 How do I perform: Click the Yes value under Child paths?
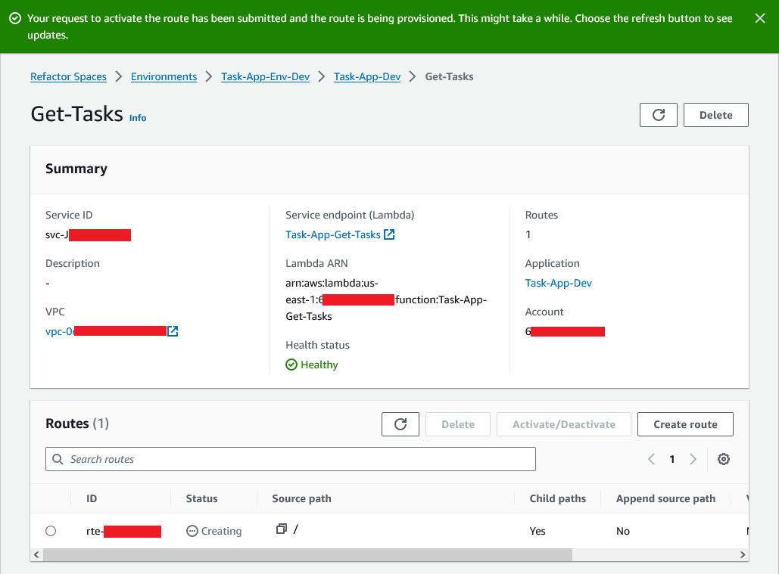(538, 531)
